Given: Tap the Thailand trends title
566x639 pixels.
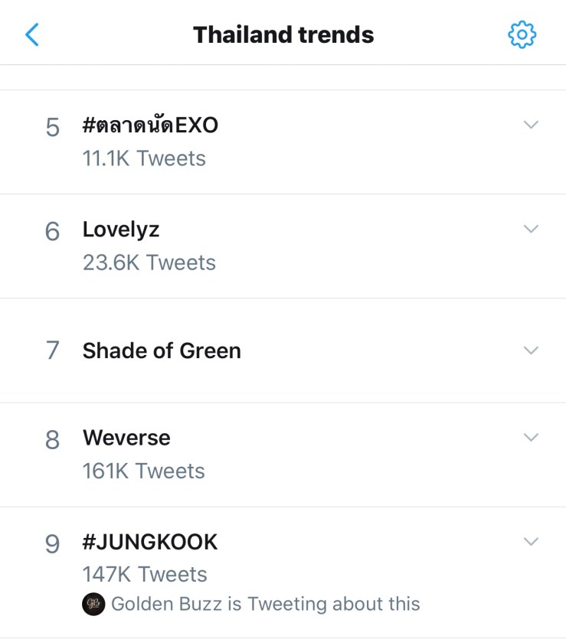Looking at the screenshot, I should point(283,34).
